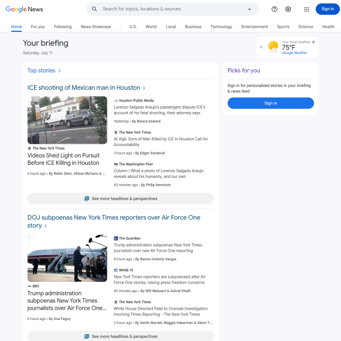The width and height of the screenshot is (341, 341).
Task: Click chevron after DOJ subpoenas story heading
Action: (x=45, y=226)
